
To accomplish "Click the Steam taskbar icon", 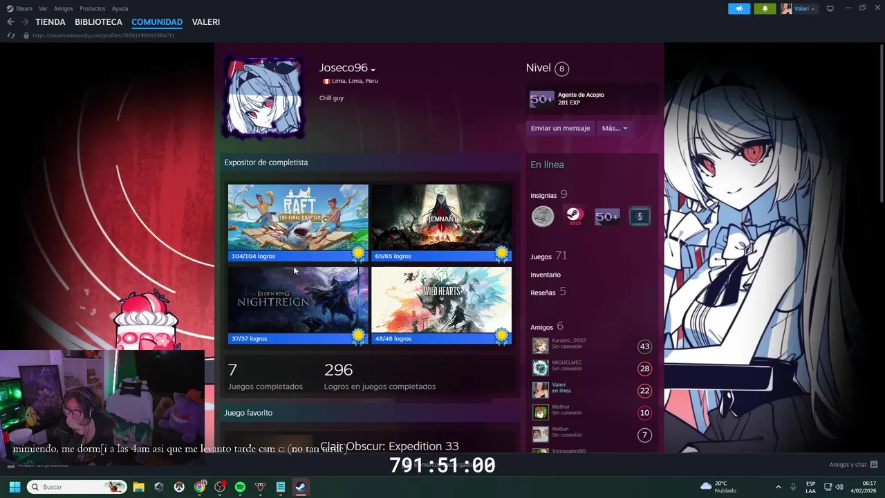I will (x=301, y=487).
